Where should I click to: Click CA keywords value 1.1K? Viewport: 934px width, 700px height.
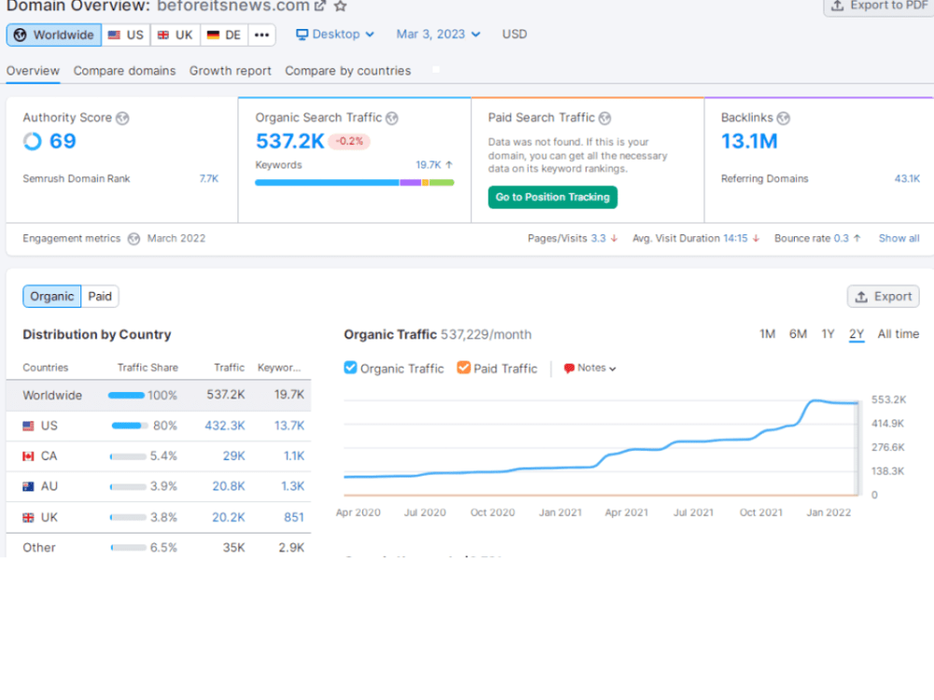tap(293, 456)
